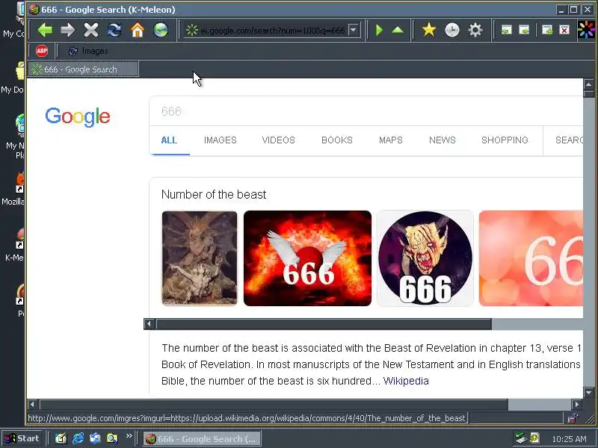Open the home page via the house icon
Image resolution: width=598 pixels, height=448 pixels.
(138, 30)
